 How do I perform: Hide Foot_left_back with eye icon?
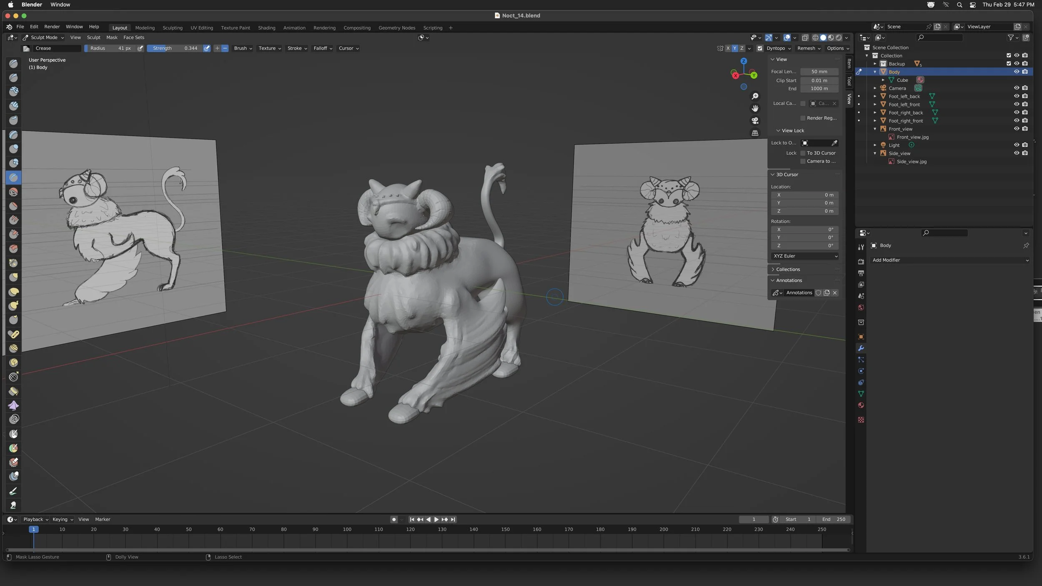[x=1016, y=96]
